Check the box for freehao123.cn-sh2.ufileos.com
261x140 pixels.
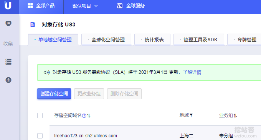[x=40, y=136]
